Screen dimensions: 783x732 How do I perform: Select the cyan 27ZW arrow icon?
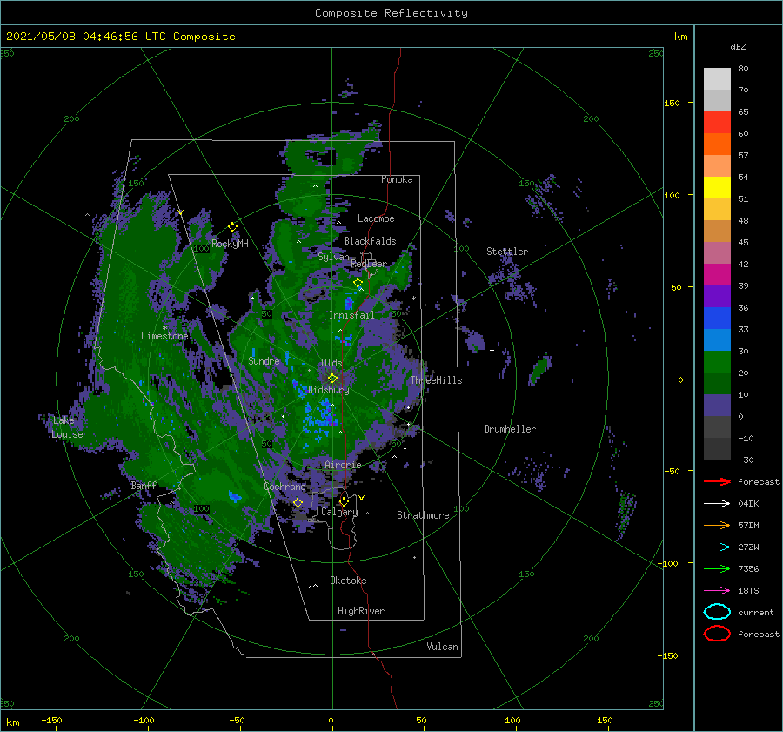tap(717, 547)
